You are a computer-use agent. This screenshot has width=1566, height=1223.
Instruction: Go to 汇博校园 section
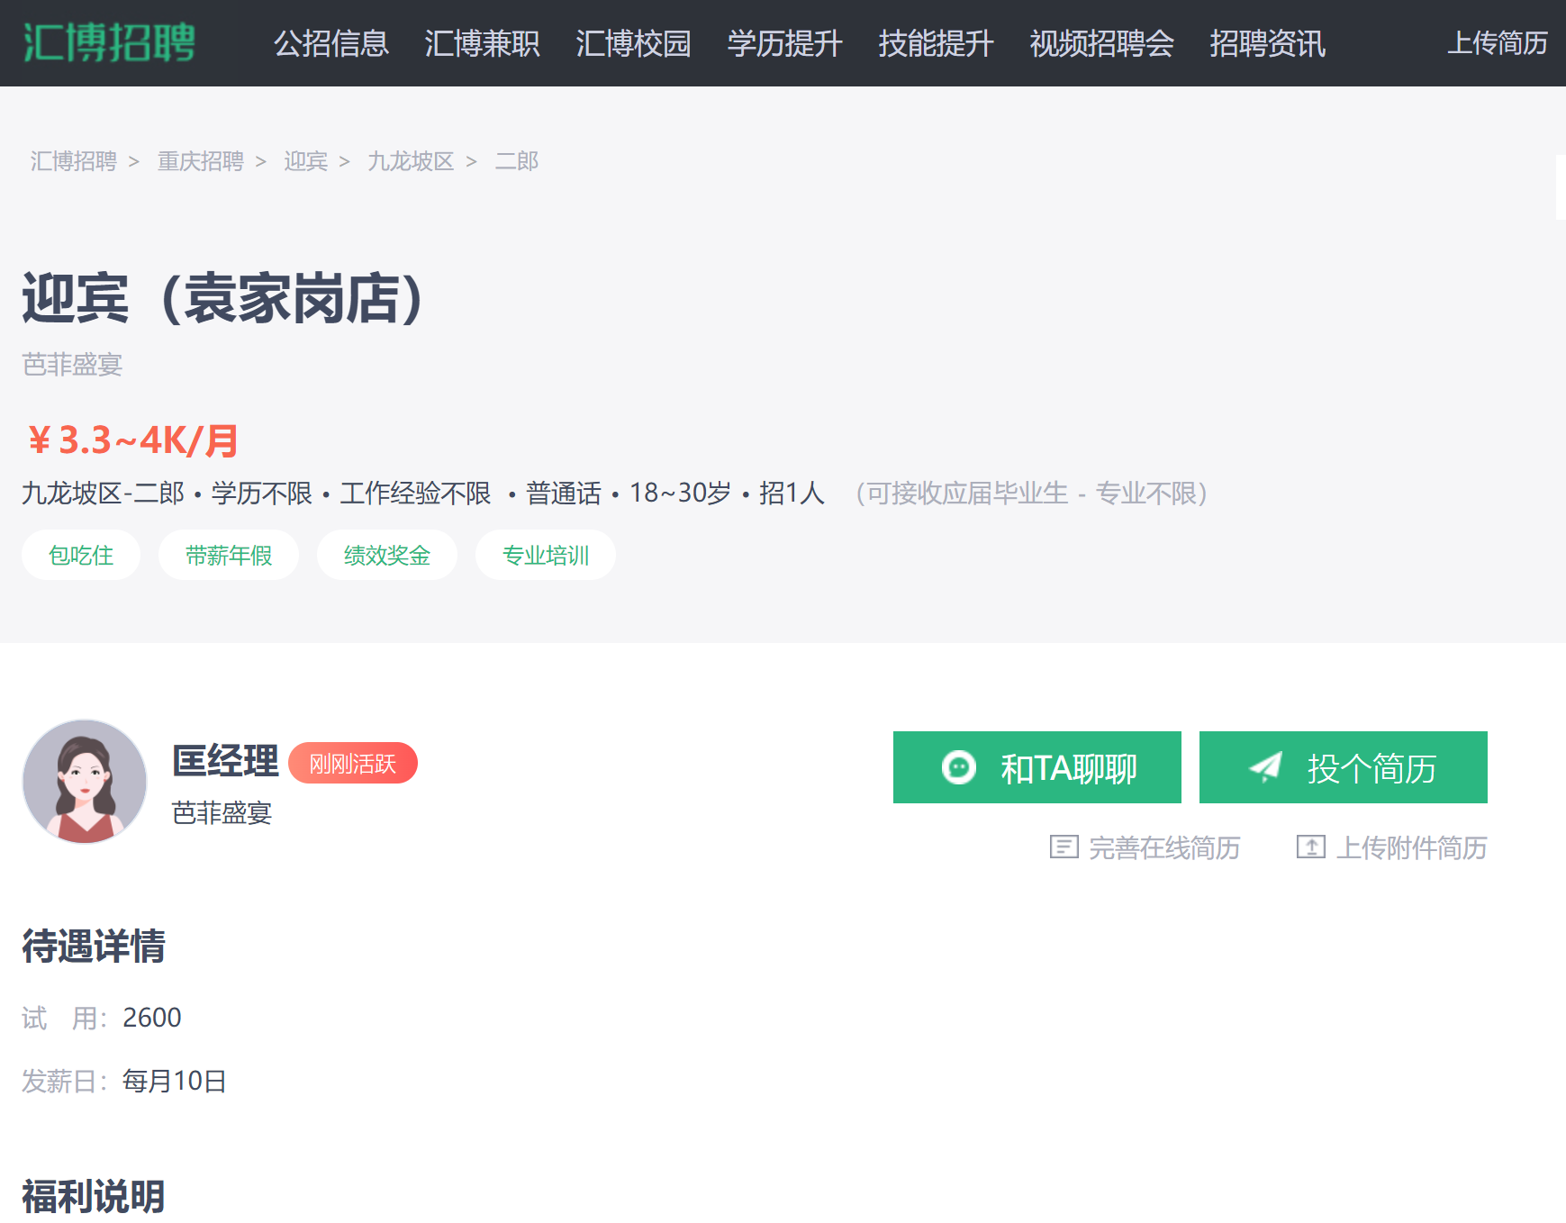[634, 43]
